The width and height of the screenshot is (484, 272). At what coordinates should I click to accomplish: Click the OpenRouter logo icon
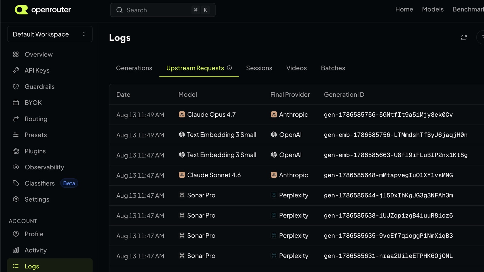pos(21,10)
